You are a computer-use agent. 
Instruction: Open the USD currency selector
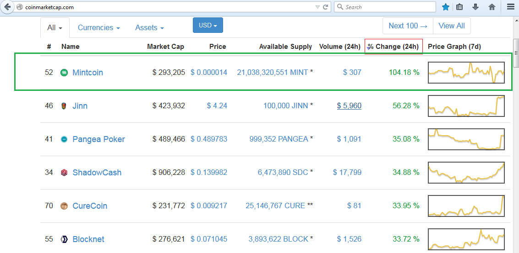click(208, 25)
